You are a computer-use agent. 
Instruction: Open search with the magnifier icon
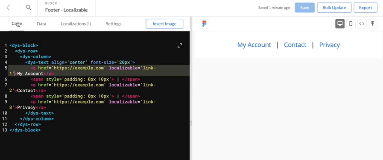[x=29, y=8]
